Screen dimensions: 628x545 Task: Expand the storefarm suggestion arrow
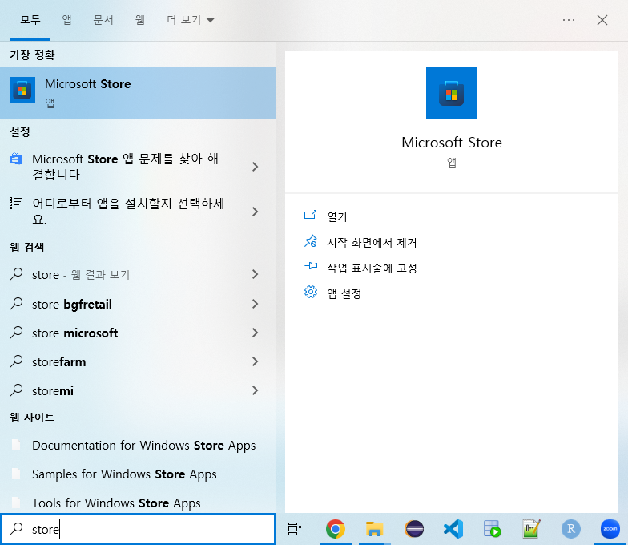tap(255, 361)
